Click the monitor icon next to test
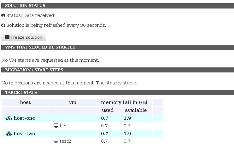Viewport: 234px width, 155px height. tap(56, 126)
